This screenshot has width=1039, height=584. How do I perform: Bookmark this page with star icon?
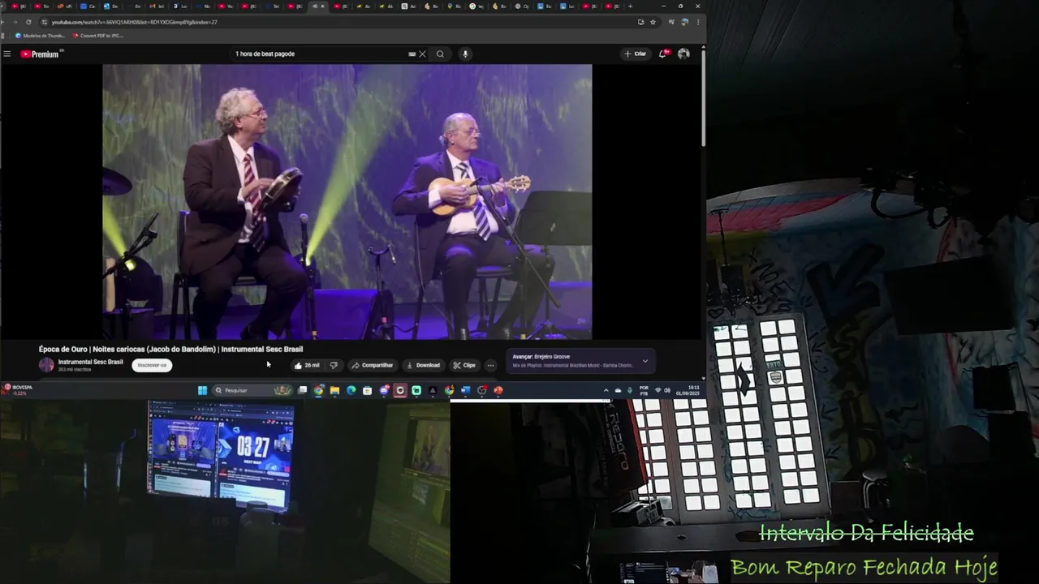click(x=653, y=22)
